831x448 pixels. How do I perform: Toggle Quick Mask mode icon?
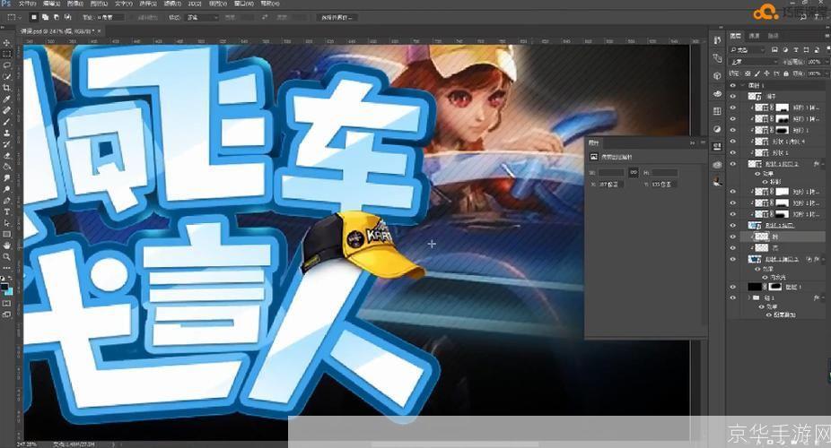coord(7,304)
